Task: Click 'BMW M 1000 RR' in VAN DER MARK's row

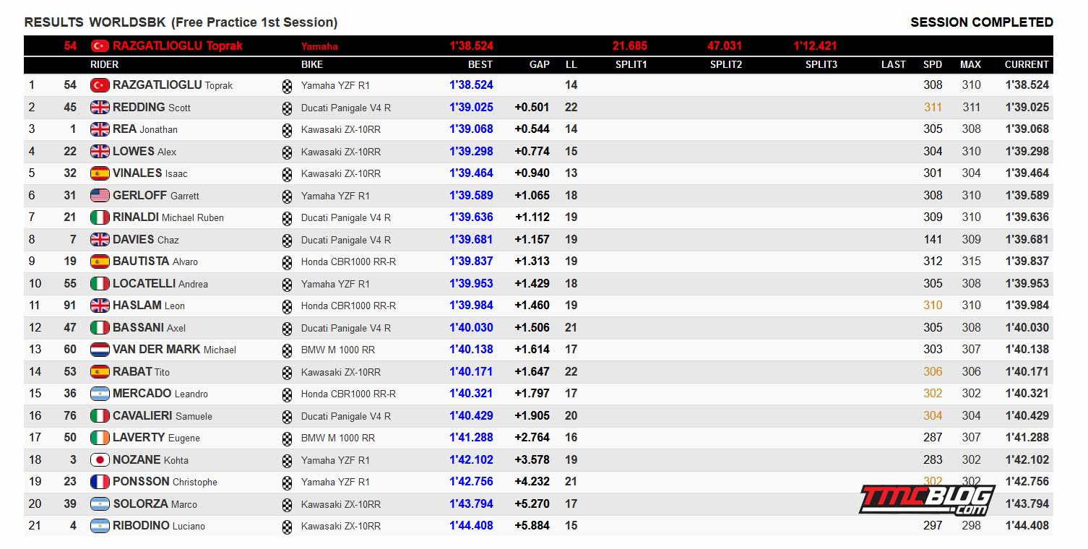Action: [x=338, y=350]
